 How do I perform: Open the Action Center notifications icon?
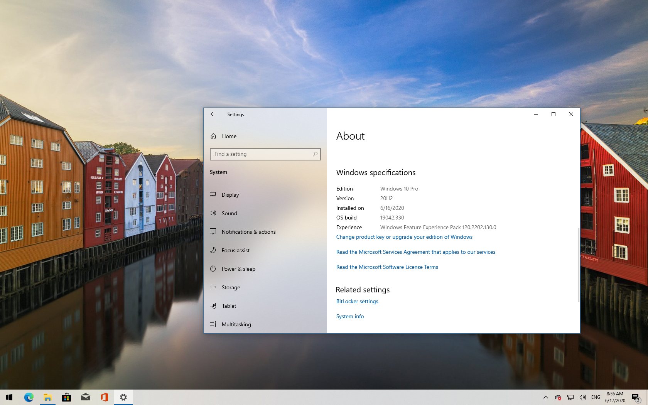click(636, 397)
